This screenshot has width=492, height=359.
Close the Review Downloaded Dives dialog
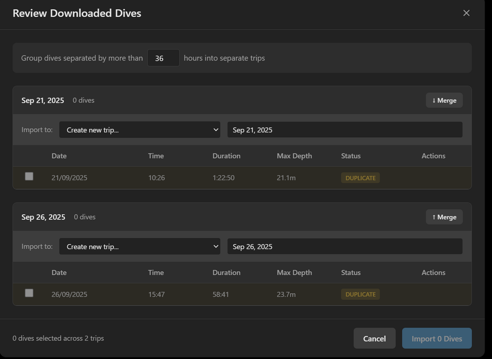[x=466, y=13]
